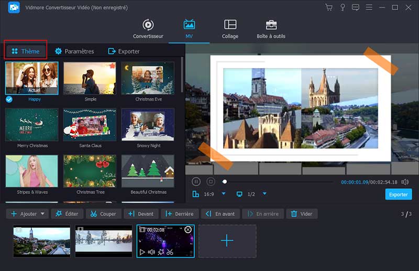Click the preview progress slider
This screenshot has width=419, height=271.
point(278,182)
